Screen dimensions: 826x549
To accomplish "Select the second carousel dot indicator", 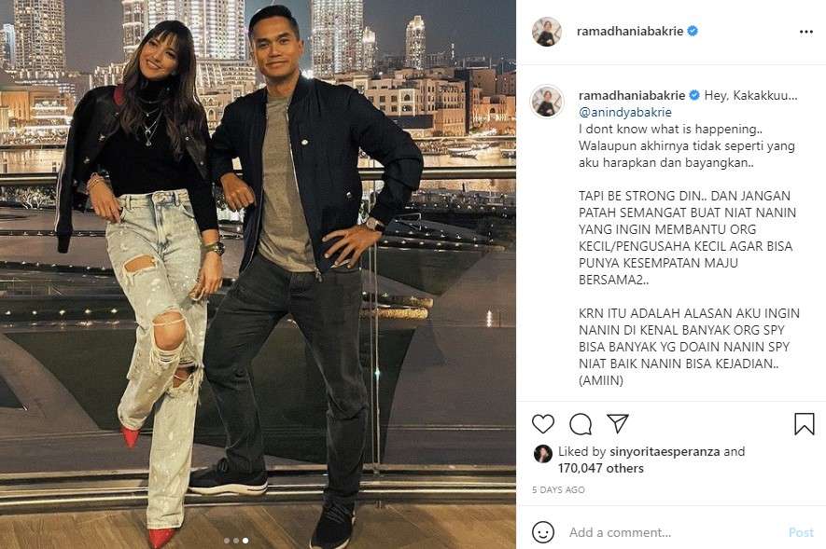I will (x=236, y=540).
